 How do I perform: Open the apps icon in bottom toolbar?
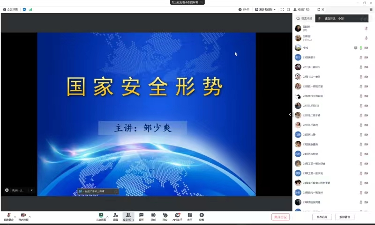190,215
